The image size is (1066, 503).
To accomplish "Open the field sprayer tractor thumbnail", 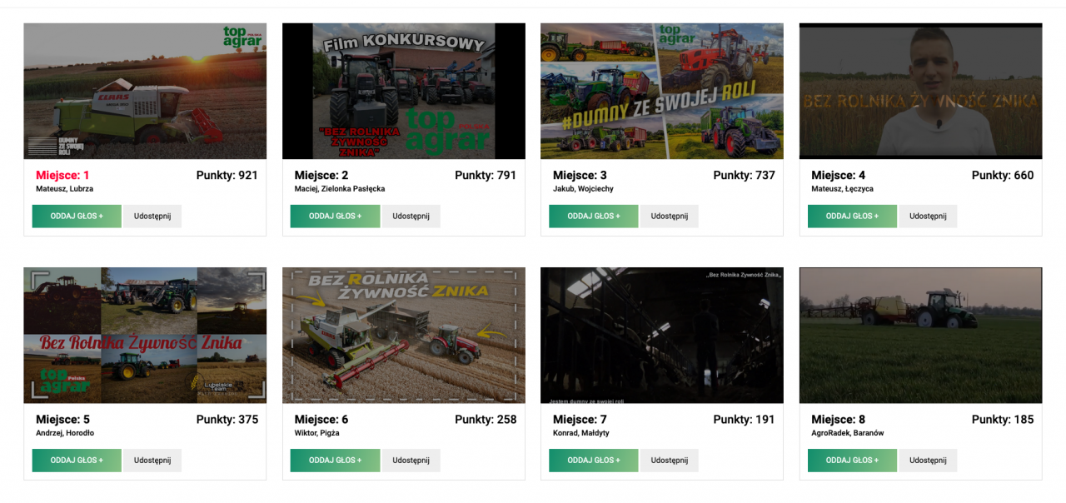I will pos(920,336).
